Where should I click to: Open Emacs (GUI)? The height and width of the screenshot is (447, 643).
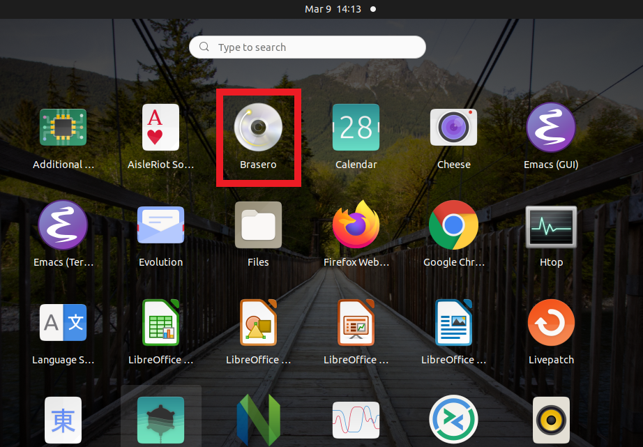coord(551,128)
